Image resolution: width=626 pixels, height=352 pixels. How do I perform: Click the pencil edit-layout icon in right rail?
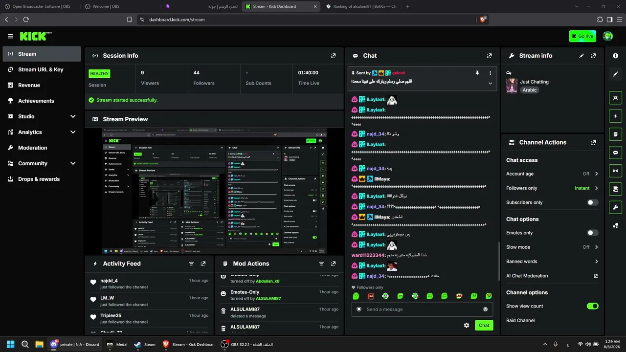(x=615, y=74)
